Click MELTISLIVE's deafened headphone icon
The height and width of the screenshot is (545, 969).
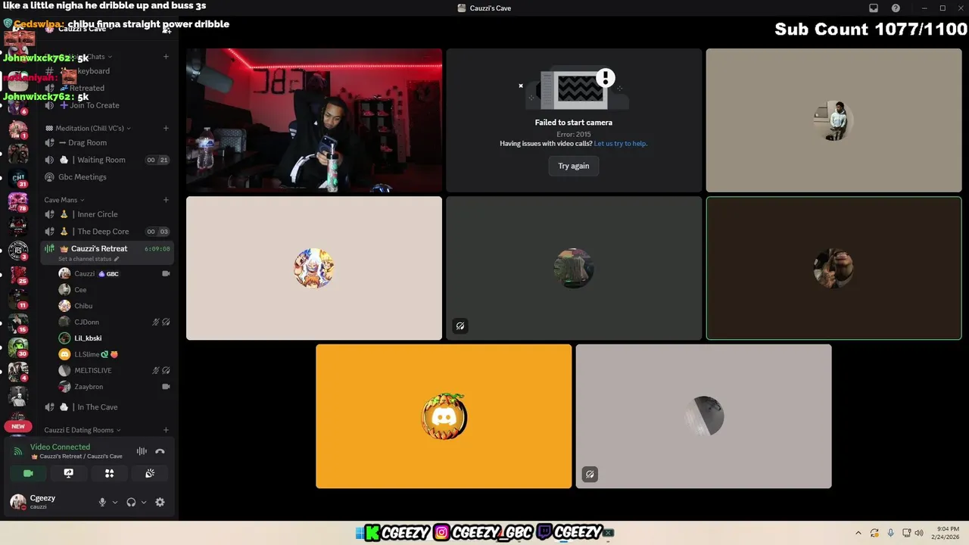click(166, 370)
